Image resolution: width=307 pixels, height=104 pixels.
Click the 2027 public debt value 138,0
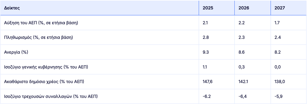[x=279, y=82]
